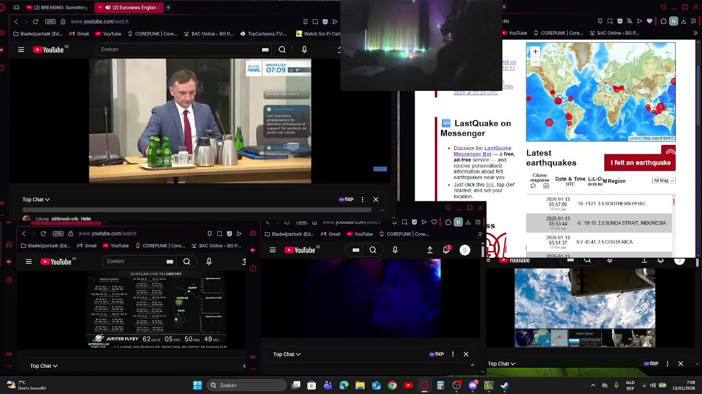Open 'All Mag' magnitude filter dropdown

pyautogui.click(x=664, y=181)
